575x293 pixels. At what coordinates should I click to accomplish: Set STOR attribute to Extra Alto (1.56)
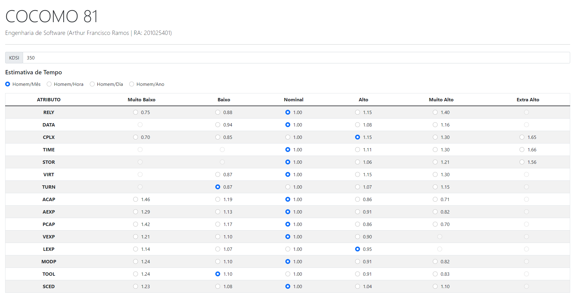pos(522,162)
